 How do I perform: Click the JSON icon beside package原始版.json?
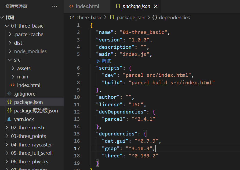pyautogui.click(x=9, y=111)
